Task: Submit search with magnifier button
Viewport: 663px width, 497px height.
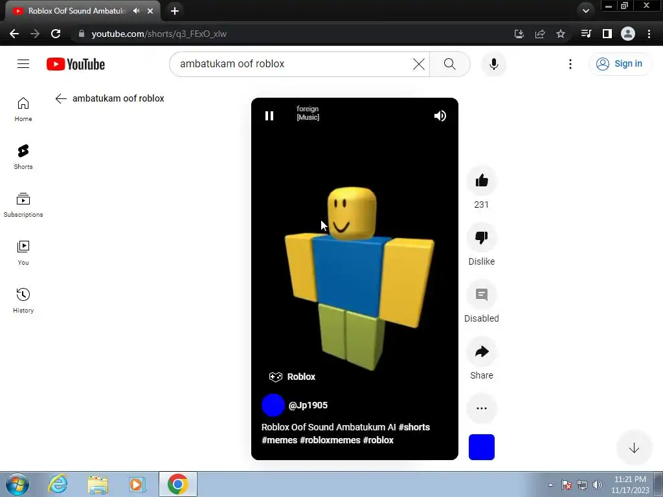Action: click(x=450, y=64)
